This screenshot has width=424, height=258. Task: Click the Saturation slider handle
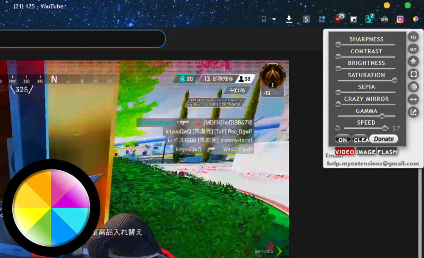(395, 80)
